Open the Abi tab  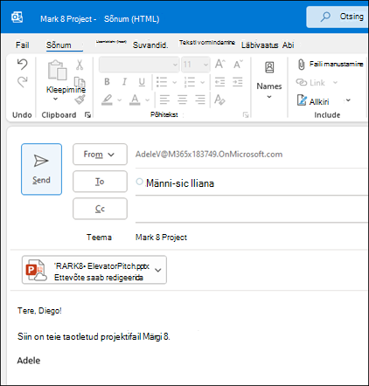pyautogui.click(x=288, y=45)
